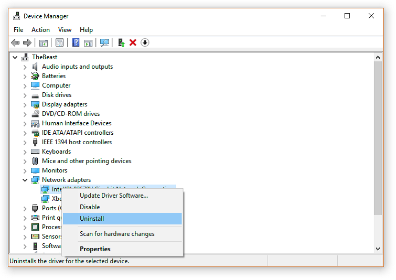Image resolution: width=396 pixels, height=280 pixels.
Task: Select Mice and other pointing devices
Action: tap(87, 161)
